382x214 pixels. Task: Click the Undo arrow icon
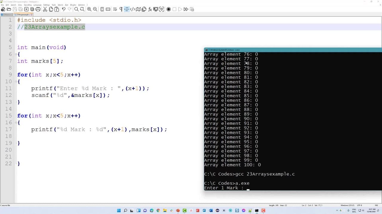coord(64,9)
